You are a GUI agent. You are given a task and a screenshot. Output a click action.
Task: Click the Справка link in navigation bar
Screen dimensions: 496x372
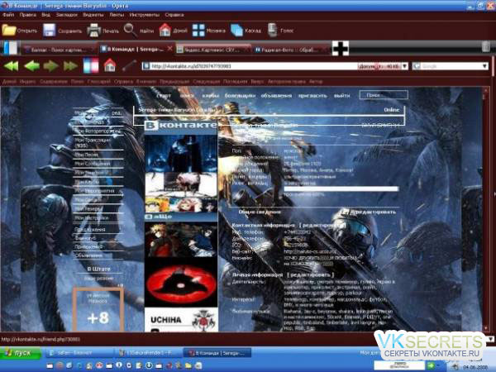123,82
